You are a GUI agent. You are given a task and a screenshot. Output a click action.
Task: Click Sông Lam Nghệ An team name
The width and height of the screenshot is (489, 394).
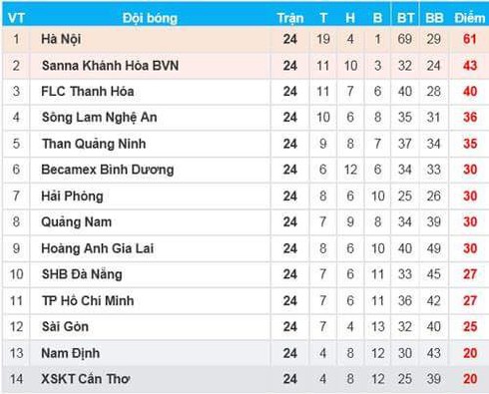coord(99,118)
